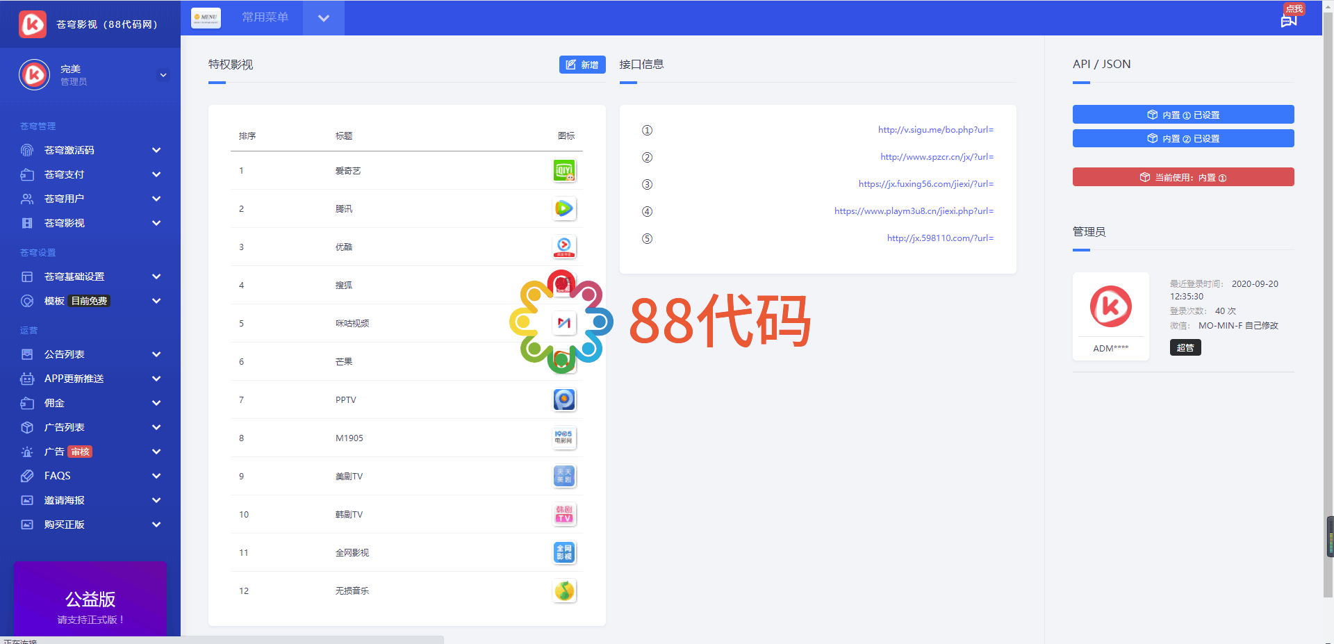Image resolution: width=1334 pixels, height=644 pixels.
Task: Click the 芒果 title cell
Action: [343, 362]
